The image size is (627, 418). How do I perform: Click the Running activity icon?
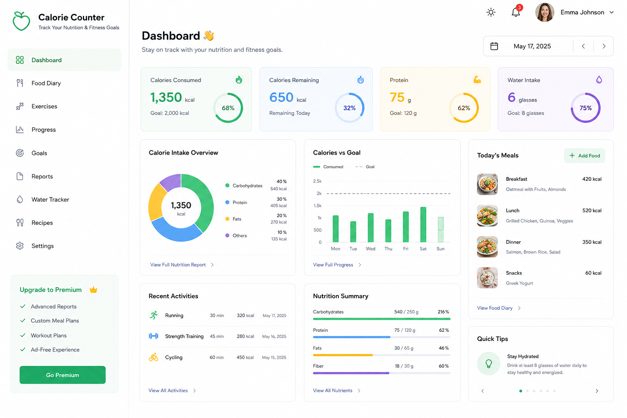click(153, 315)
